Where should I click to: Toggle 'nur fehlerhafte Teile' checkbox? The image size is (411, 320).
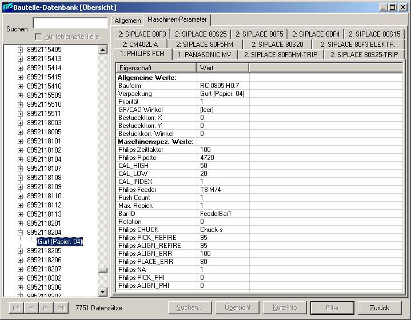coord(38,37)
